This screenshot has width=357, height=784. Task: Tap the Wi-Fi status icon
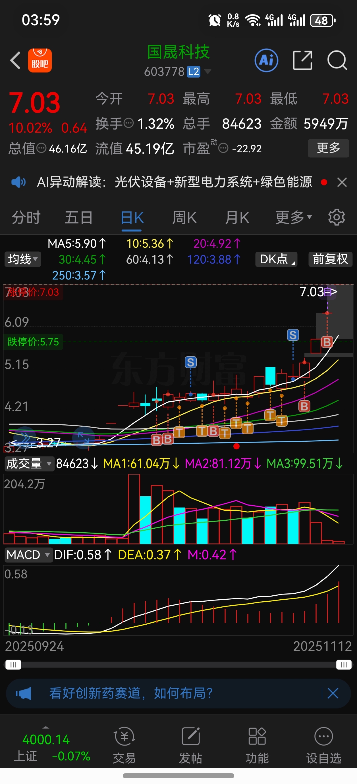point(253,20)
